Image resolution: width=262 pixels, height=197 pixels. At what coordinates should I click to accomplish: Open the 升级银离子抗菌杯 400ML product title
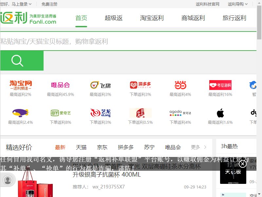[x=107, y=175]
